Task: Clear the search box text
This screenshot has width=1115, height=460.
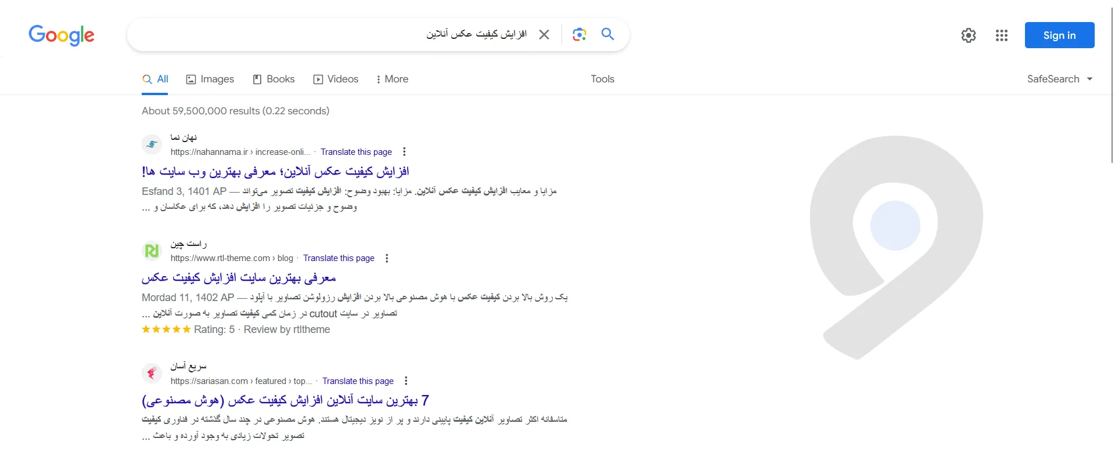Action: [544, 35]
